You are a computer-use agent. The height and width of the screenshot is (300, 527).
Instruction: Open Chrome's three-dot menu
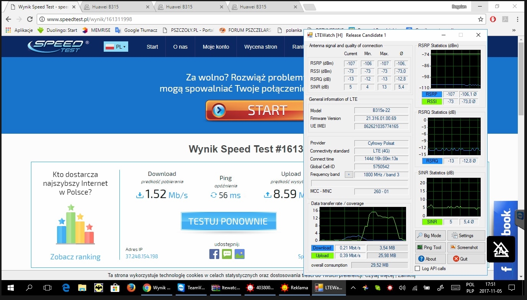517,19
